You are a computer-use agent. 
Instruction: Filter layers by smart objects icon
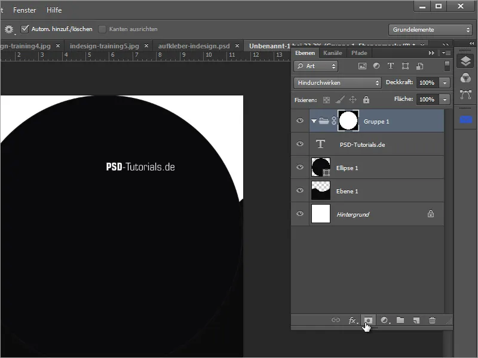coord(420,66)
